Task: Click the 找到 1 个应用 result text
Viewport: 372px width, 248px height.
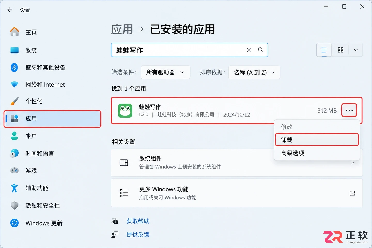Action: tap(129, 89)
